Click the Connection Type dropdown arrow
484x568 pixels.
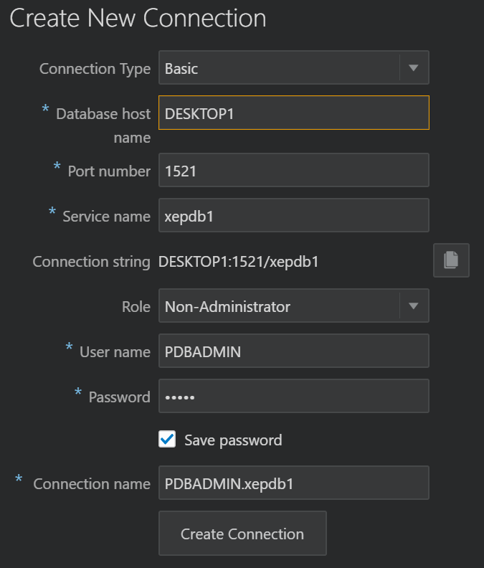pyautogui.click(x=413, y=69)
